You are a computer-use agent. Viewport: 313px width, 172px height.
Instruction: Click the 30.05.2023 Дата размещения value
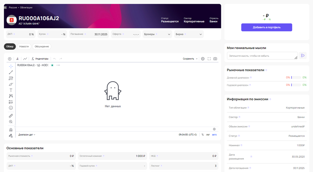pos(298,157)
